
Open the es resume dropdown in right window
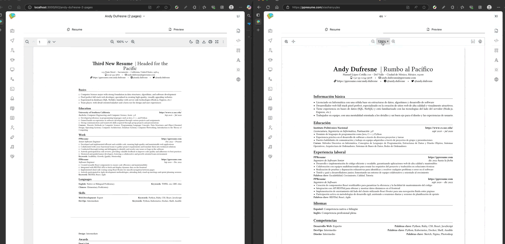pyautogui.click(x=383, y=16)
